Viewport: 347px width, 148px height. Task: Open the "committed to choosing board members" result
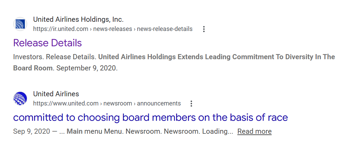(x=150, y=118)
